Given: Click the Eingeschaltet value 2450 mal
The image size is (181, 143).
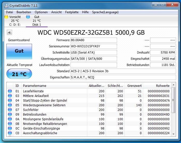Looking at the screenshot, I should click(163, 59).
